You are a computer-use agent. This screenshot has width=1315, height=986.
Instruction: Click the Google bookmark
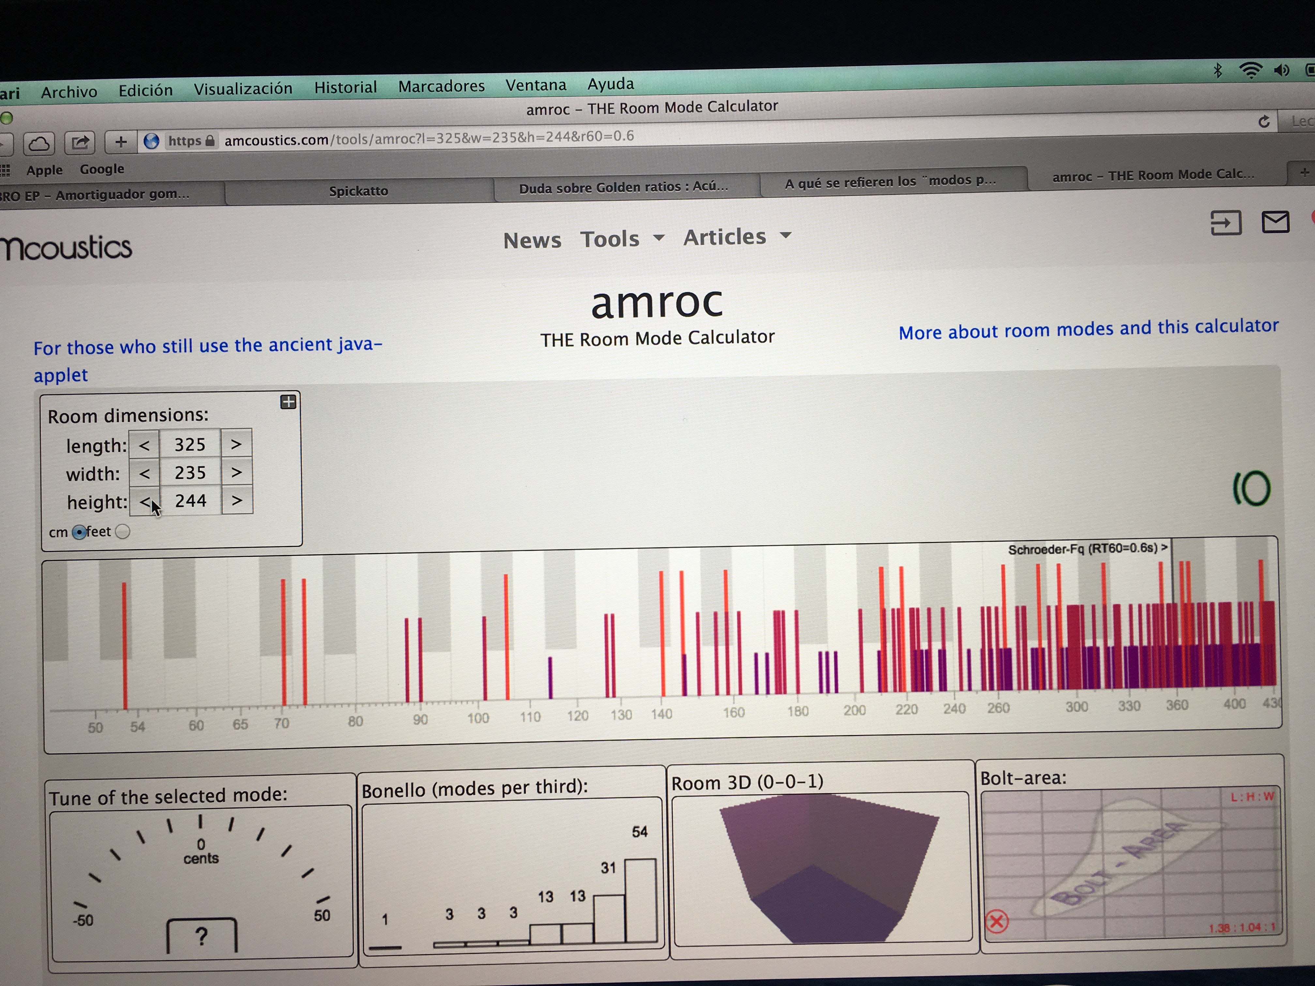(102, 169)
